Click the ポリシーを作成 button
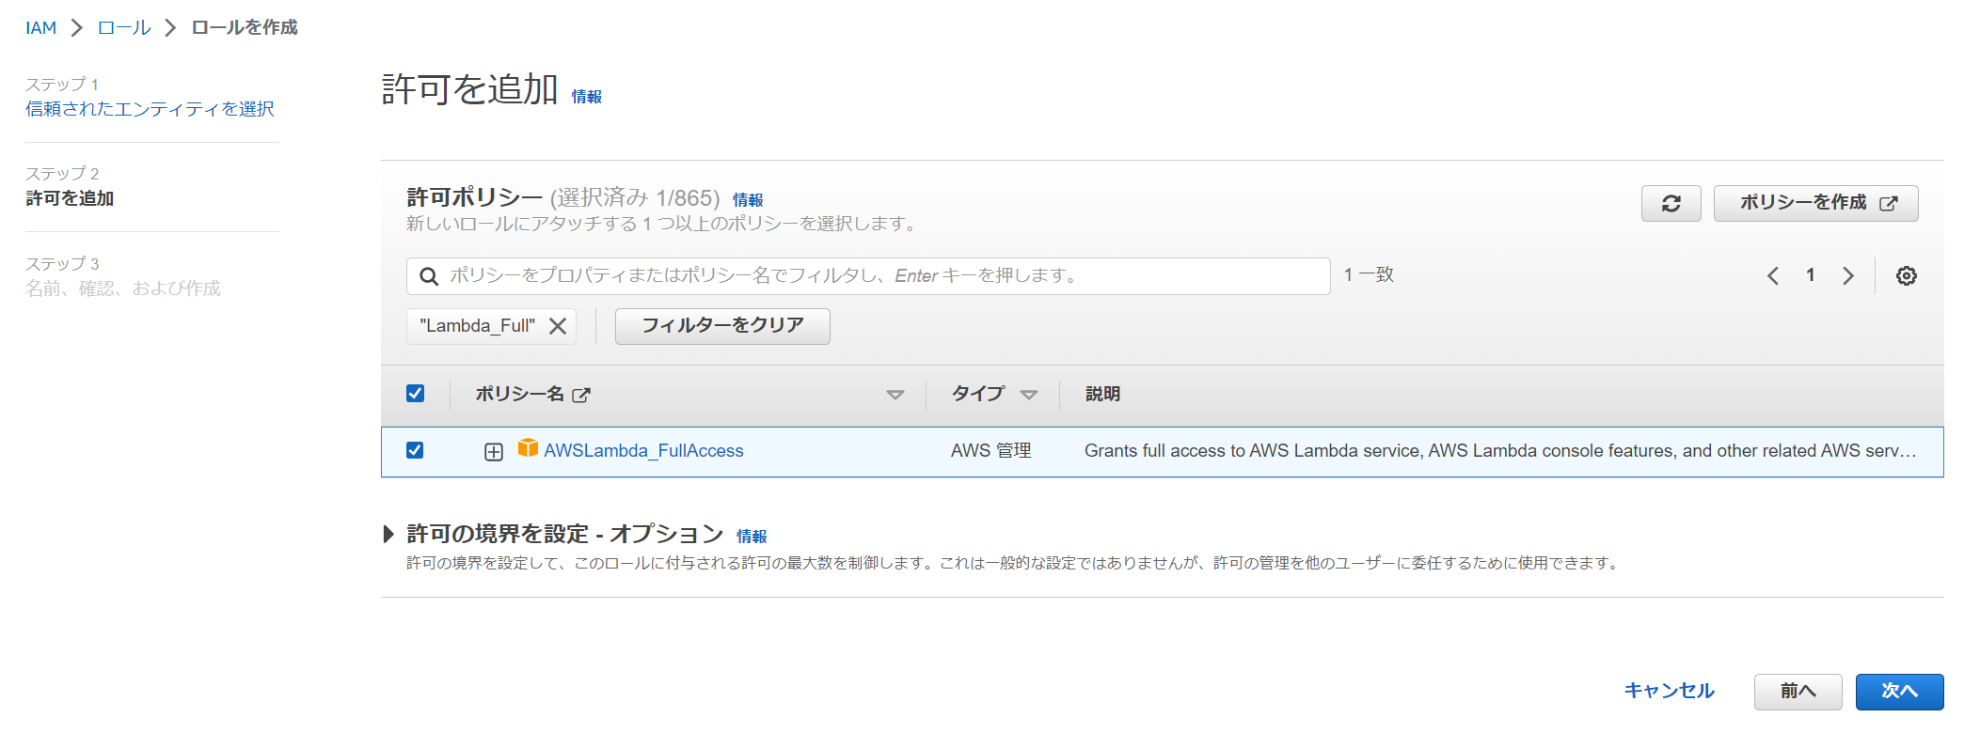Screen dimensions: 1980x733 pos(1815,203)
